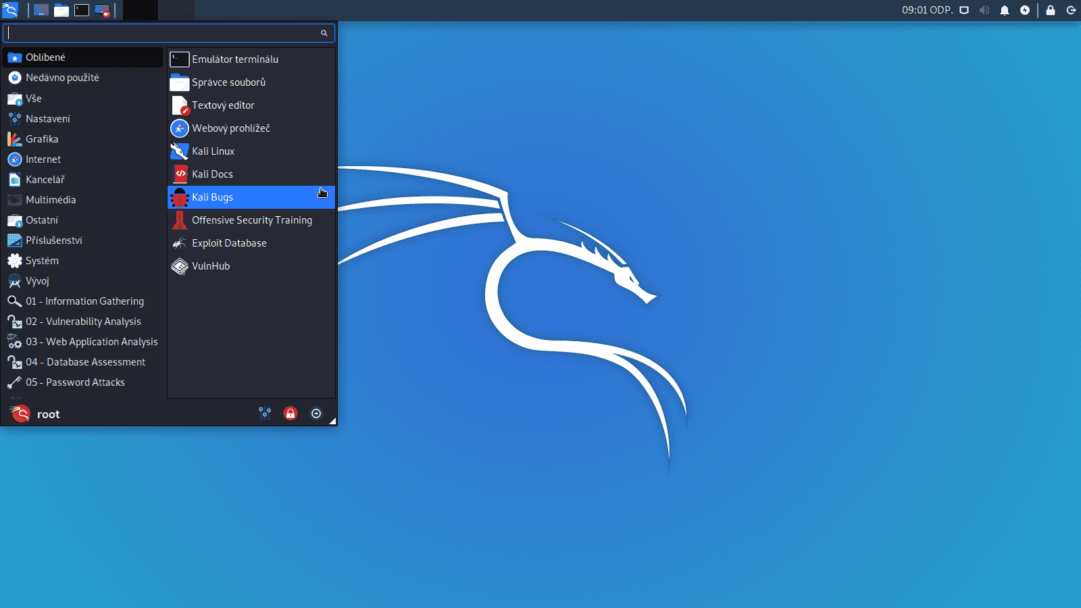This screenshot has height=608, width=1081.
Task: Open the Textový editor
Action: (x=223, y=105)
